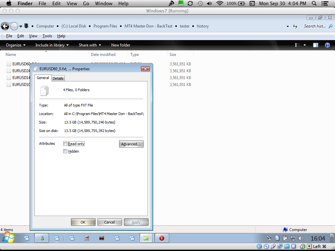Expand the Share with dropdown

point(90,45)
